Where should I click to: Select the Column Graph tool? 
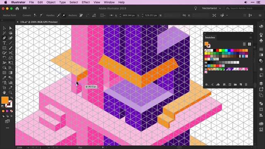tap(11, 83)
